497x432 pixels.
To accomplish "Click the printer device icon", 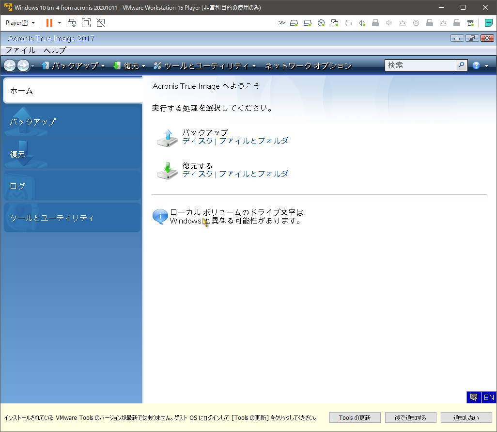I will pyautogui.click(x=348, y=23).
